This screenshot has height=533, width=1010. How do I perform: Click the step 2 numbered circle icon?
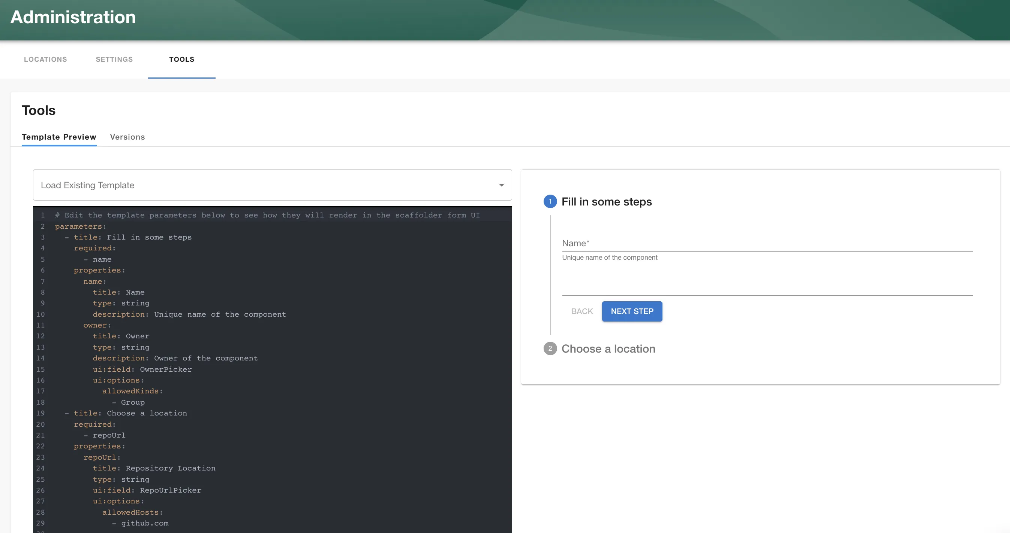pos(550,349)
